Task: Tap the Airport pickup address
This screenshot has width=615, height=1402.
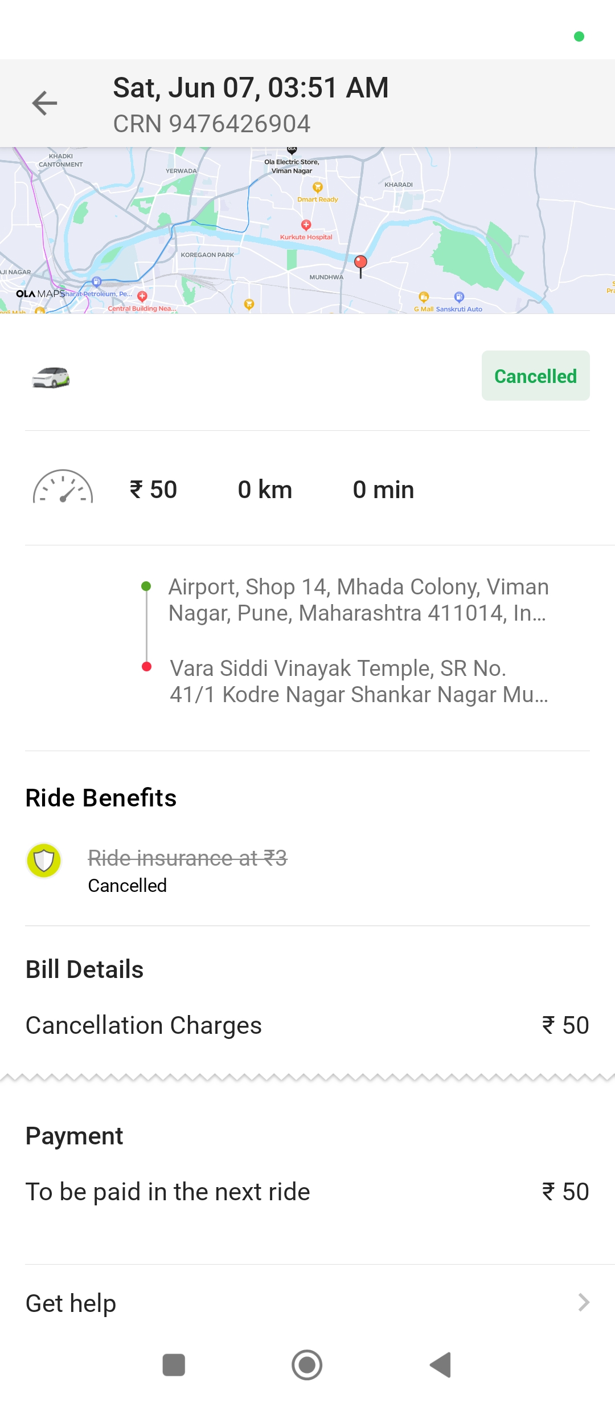Action: [x=358, y=600]
